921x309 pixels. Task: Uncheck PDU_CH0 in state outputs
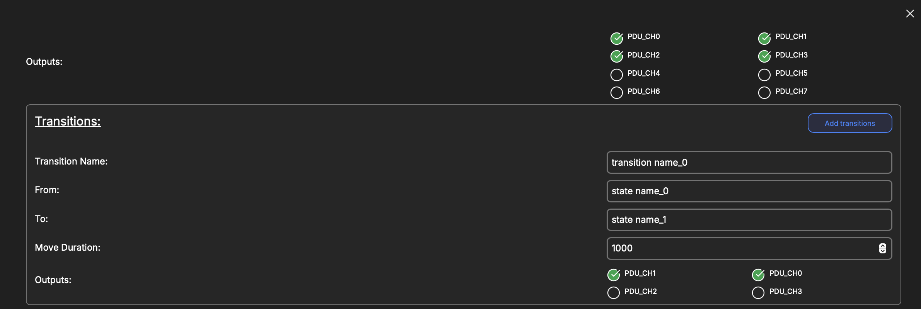[617, 38]
